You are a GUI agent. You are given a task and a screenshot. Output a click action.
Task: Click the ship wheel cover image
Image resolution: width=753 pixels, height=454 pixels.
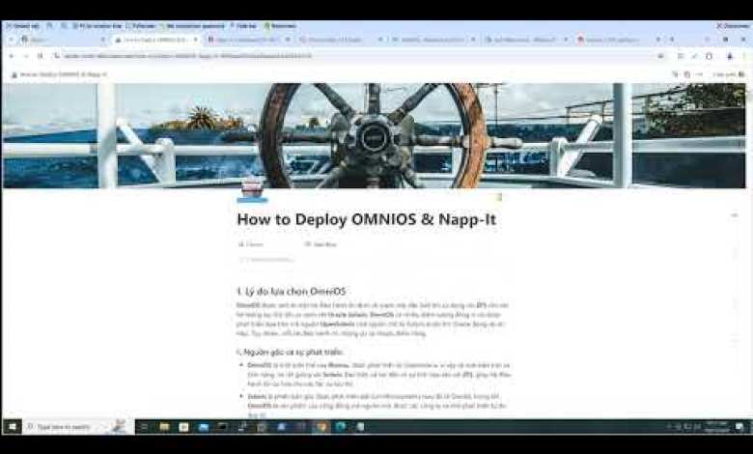[375, 135]
